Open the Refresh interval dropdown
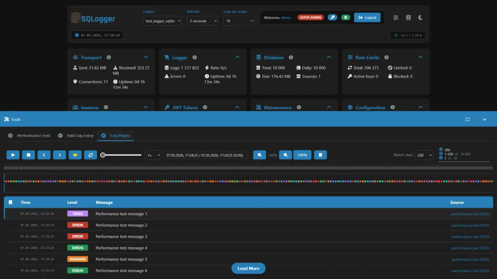This screenshot has height=279, width=497. [203, 21]
